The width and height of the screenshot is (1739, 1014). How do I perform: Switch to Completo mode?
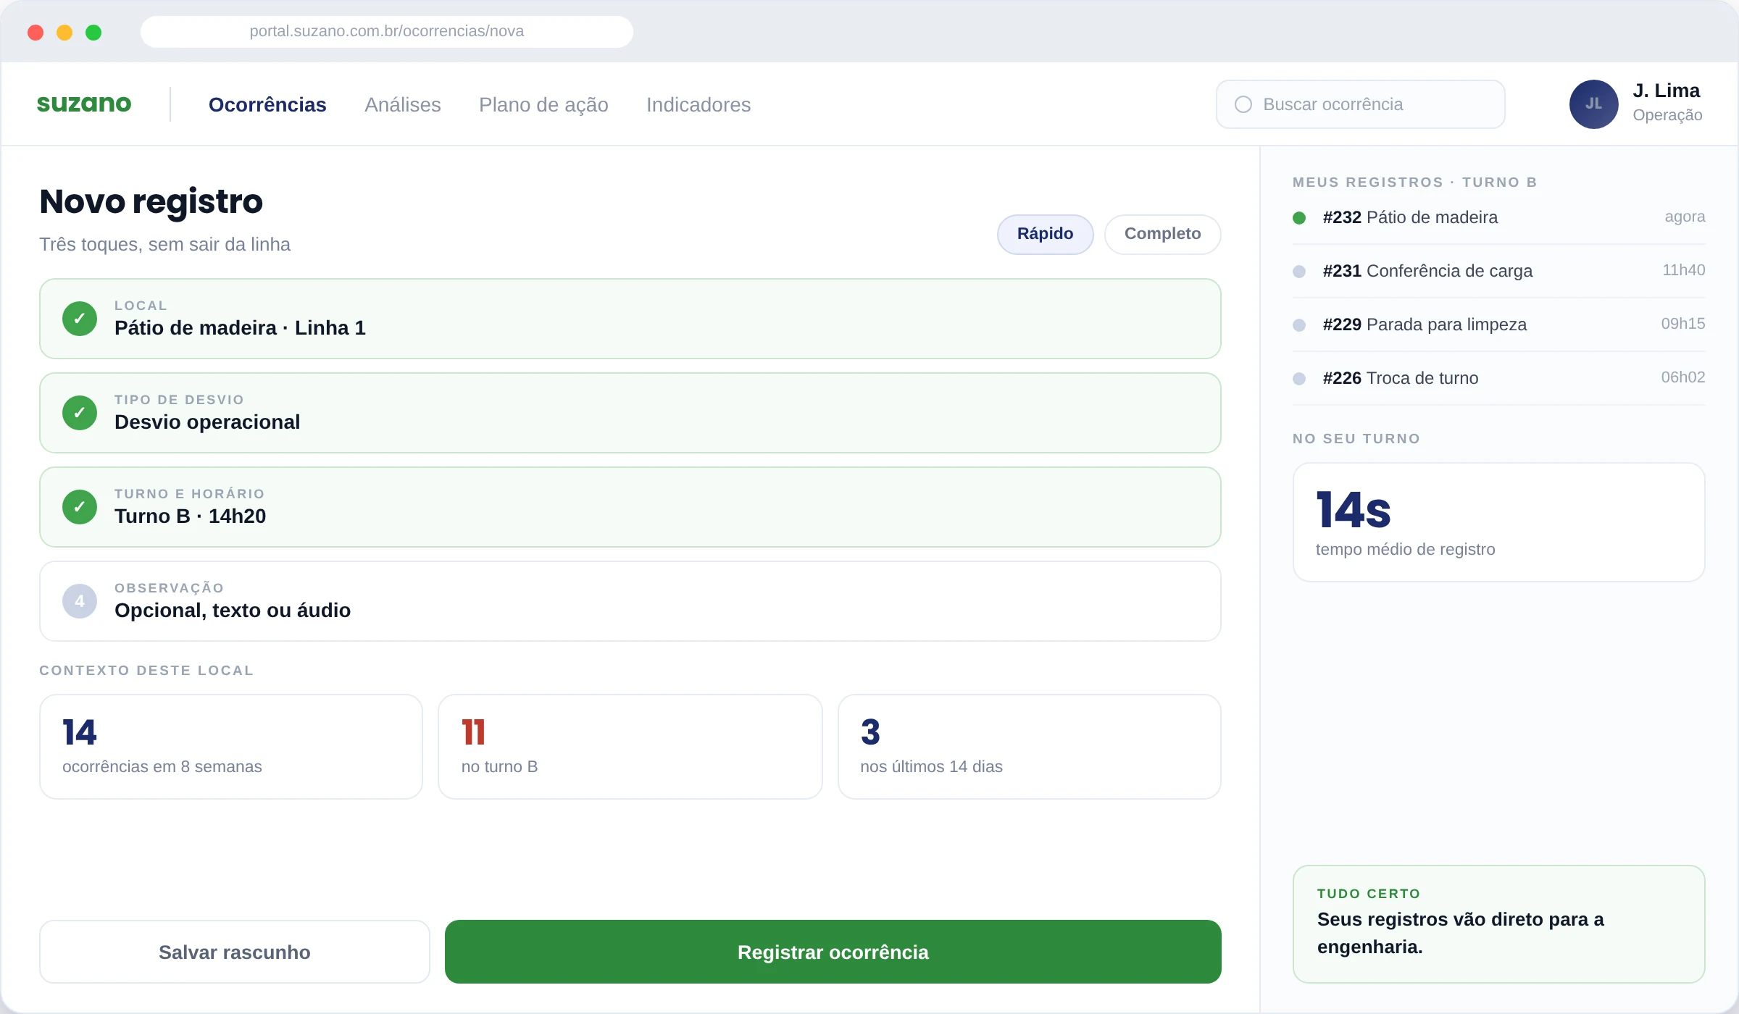(x=1162, y=234)
